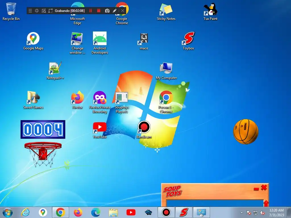This screenshot has width=291, height=218.
Task: Open network status tray icon
Action: (x=255, y=213)
